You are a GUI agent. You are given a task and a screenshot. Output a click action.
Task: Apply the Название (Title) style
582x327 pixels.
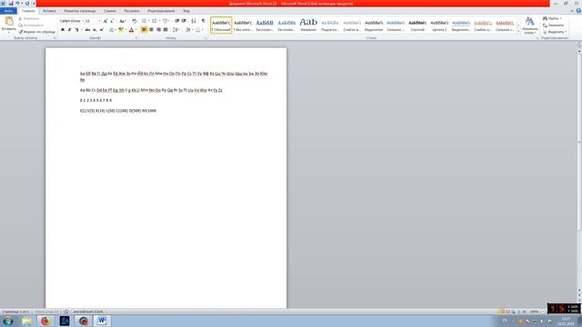[308, 25]
